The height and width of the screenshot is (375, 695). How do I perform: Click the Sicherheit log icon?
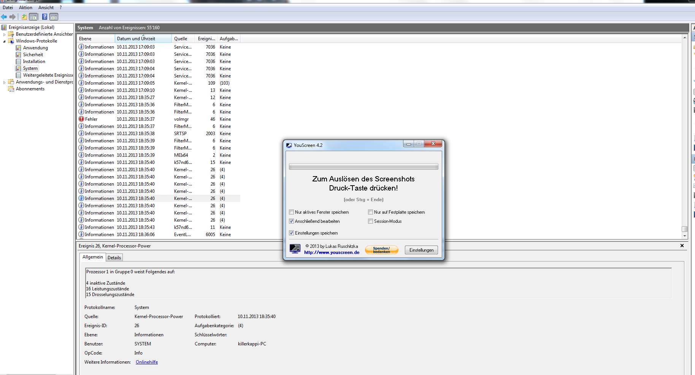pyautogui.click(x=18, y=55)
